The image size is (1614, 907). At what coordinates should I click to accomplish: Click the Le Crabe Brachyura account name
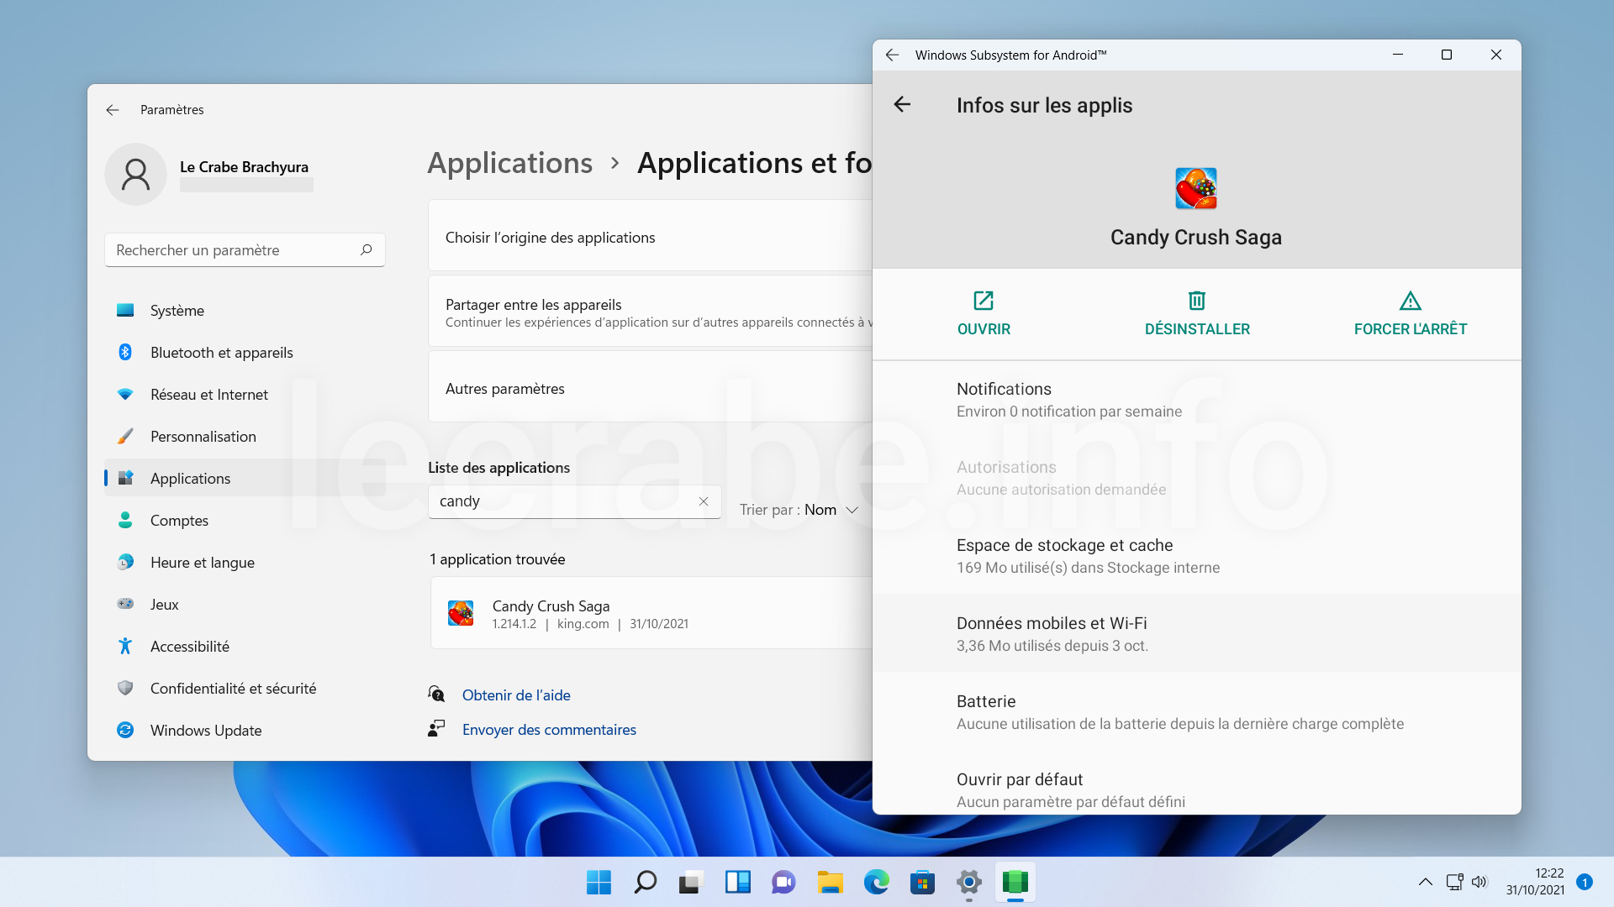pyautogui.click(x=244, y=167)
